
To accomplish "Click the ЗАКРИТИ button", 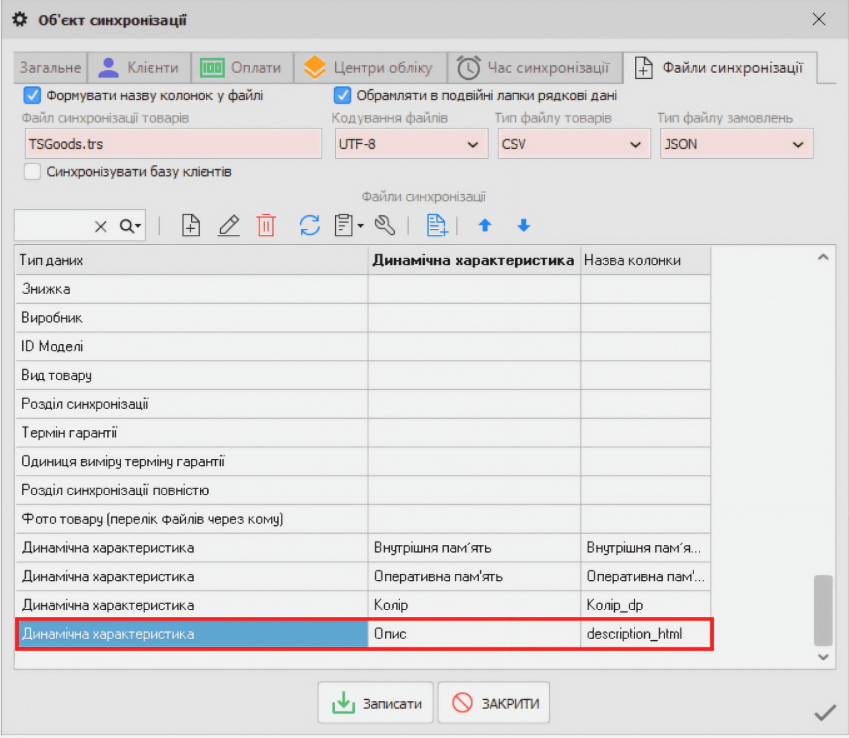I will pos(494,703).
